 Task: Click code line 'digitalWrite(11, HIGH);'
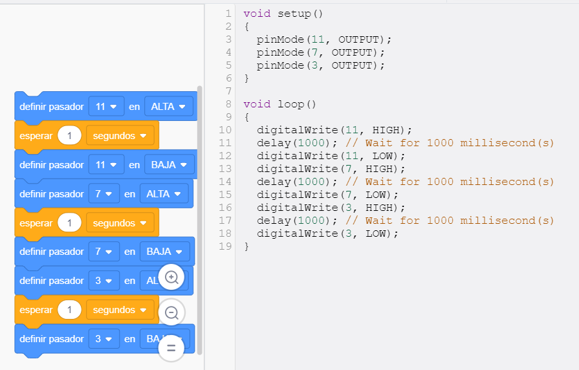(x=334, y=130)
